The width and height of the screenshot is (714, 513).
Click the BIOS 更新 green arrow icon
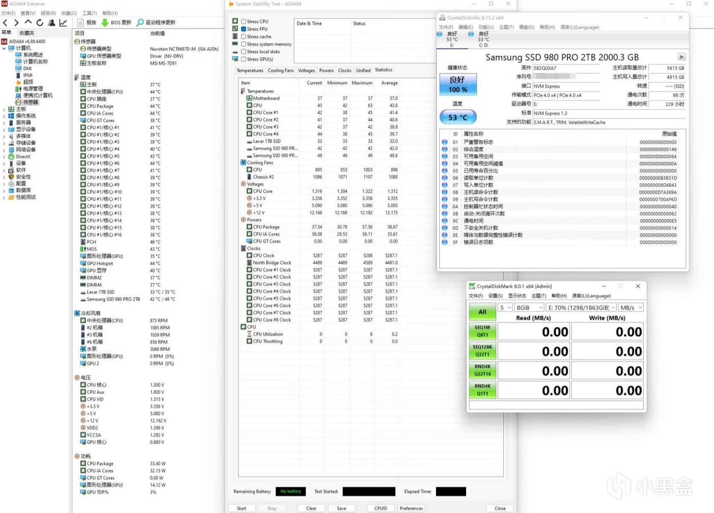105,23
